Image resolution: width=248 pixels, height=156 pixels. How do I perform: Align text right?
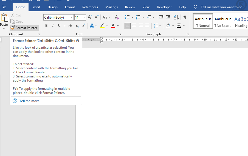[x=141, y=26]
